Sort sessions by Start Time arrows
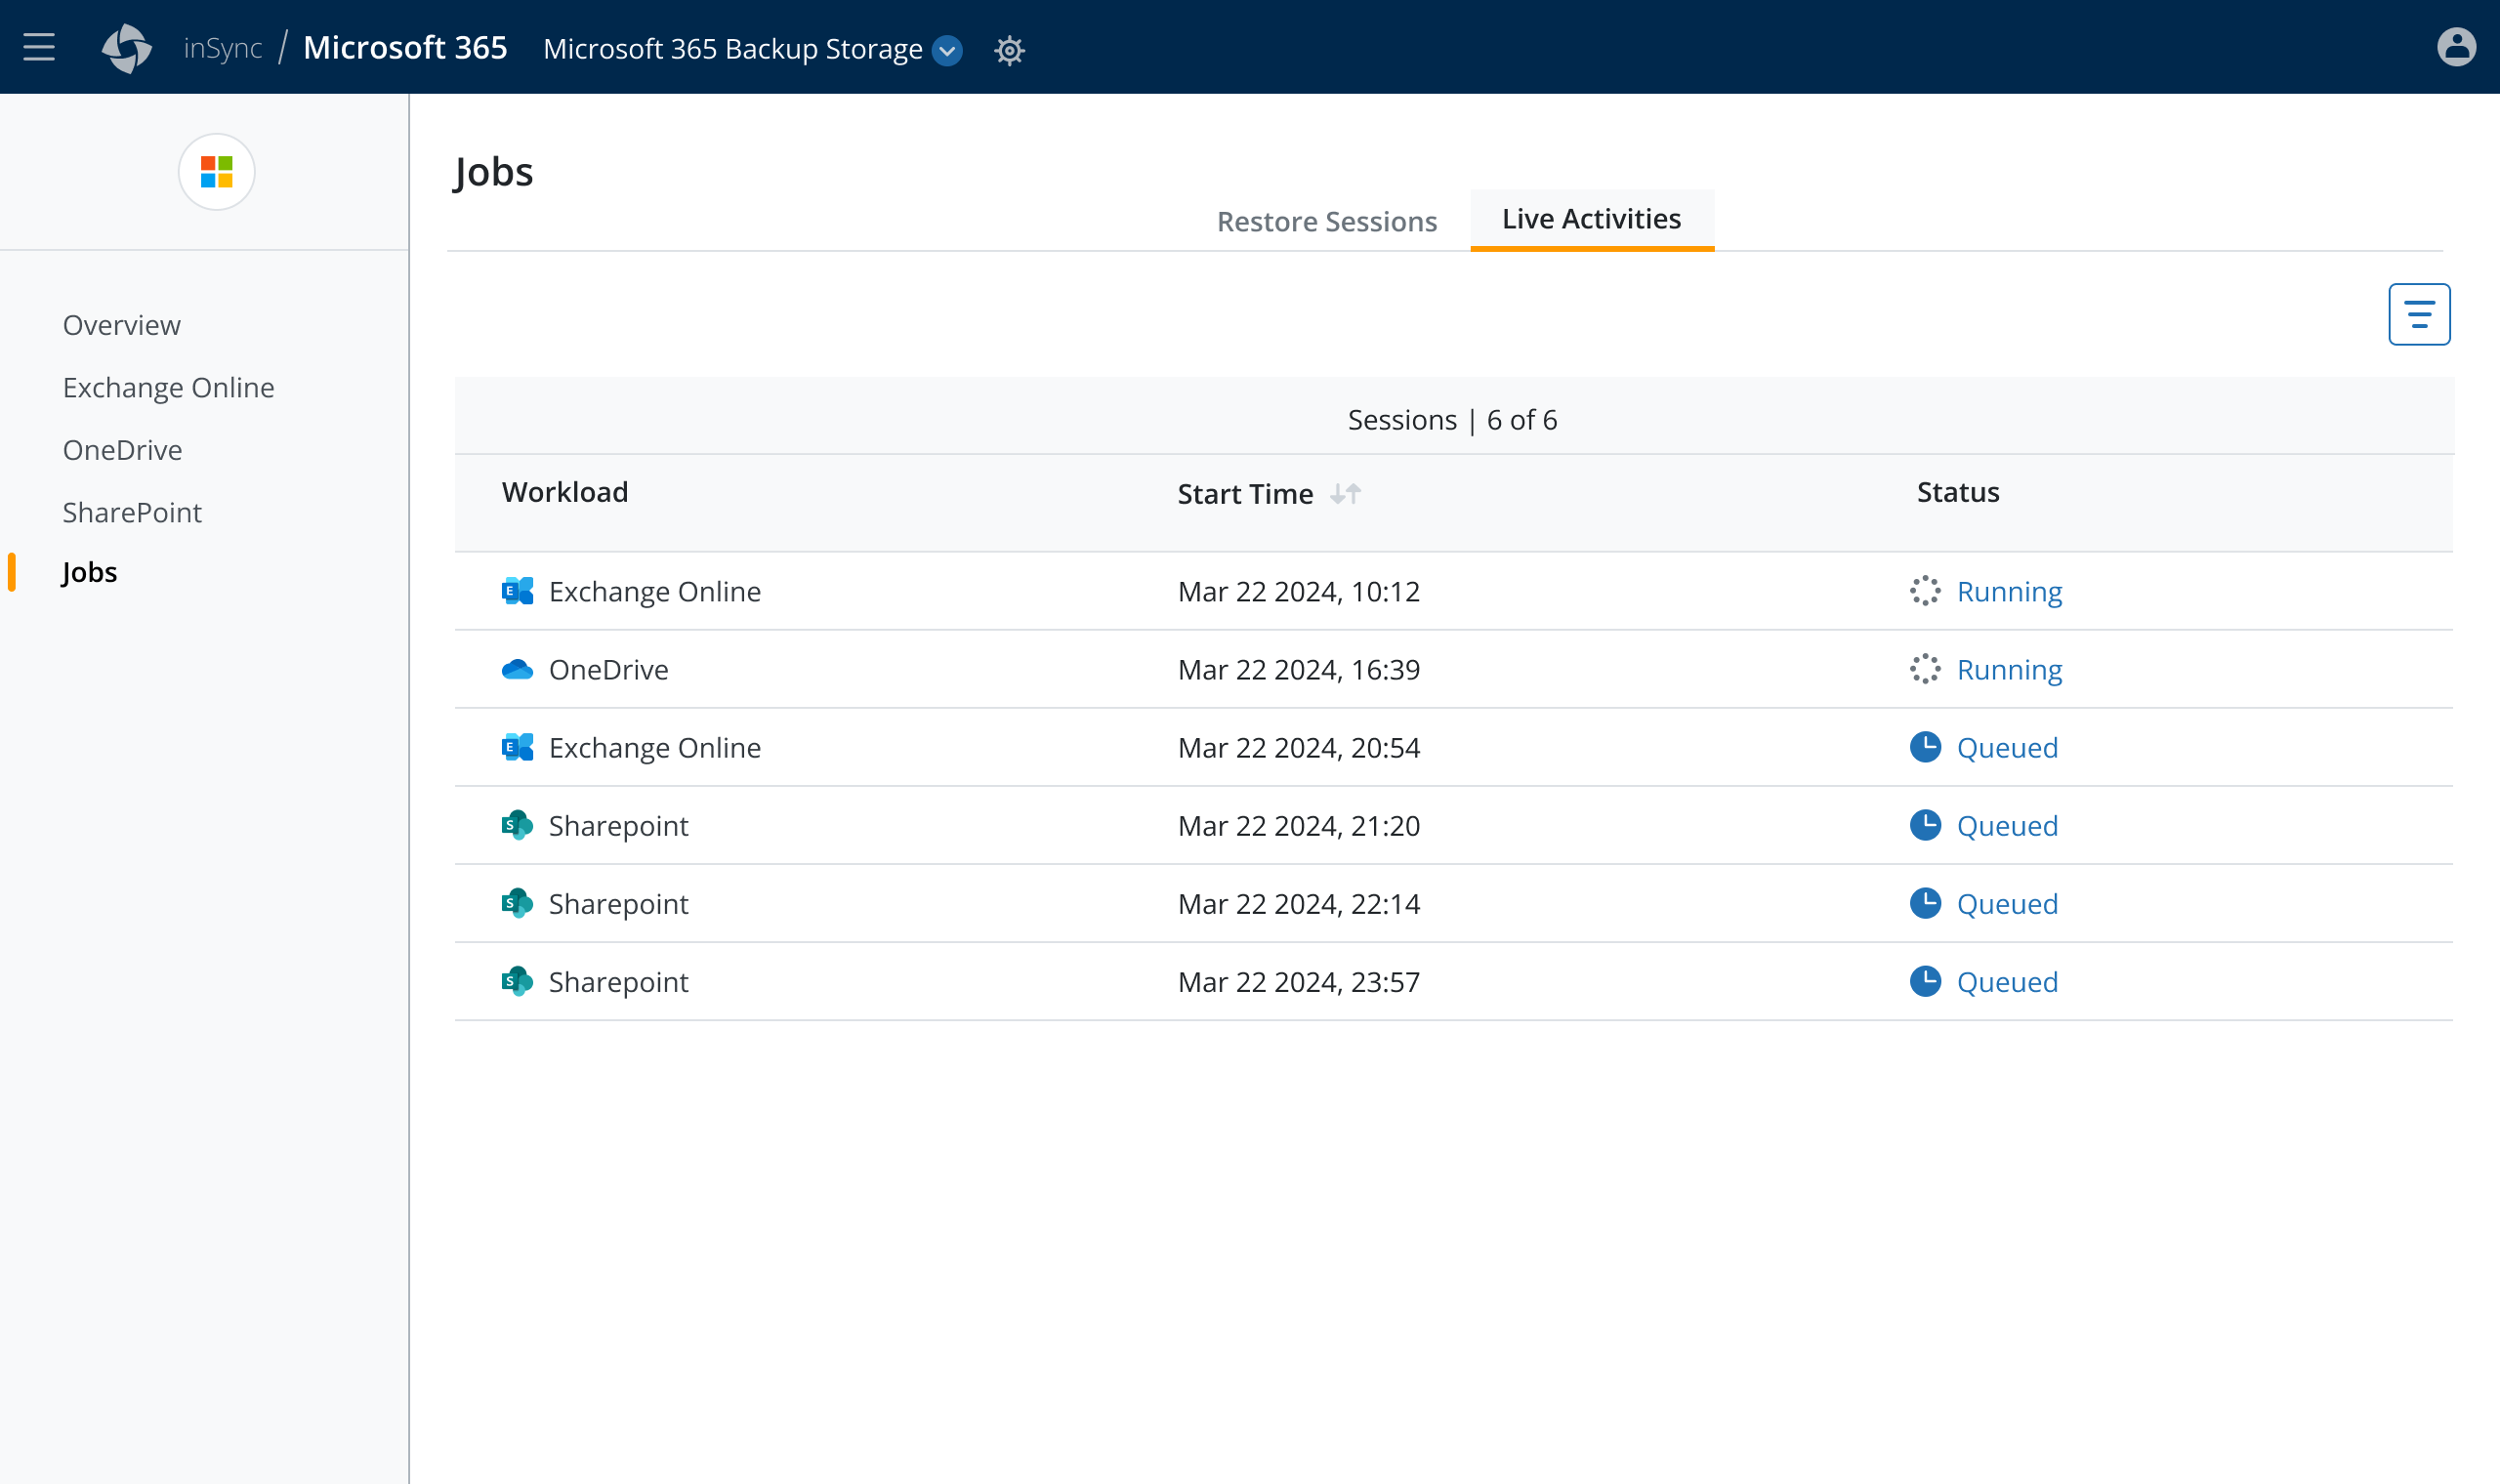 (1345, 494)
